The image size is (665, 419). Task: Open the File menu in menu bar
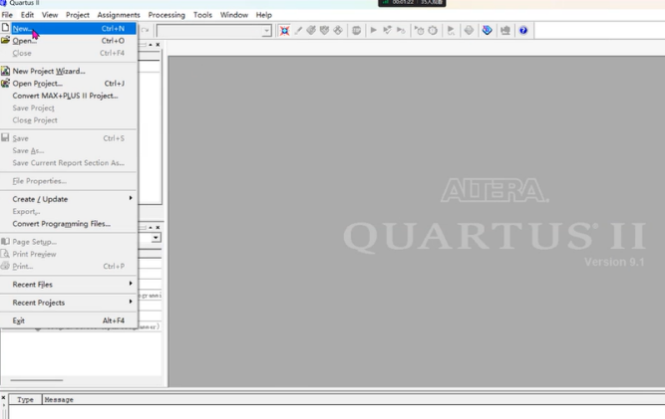(x=7, y=15)
